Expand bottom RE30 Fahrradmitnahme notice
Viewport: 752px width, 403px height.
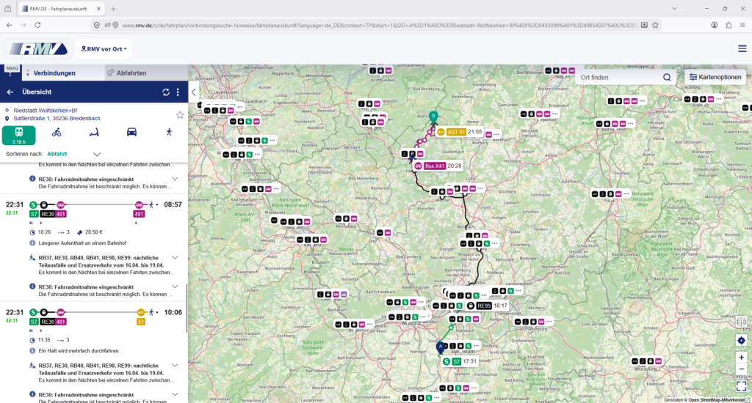coord(175,394)
